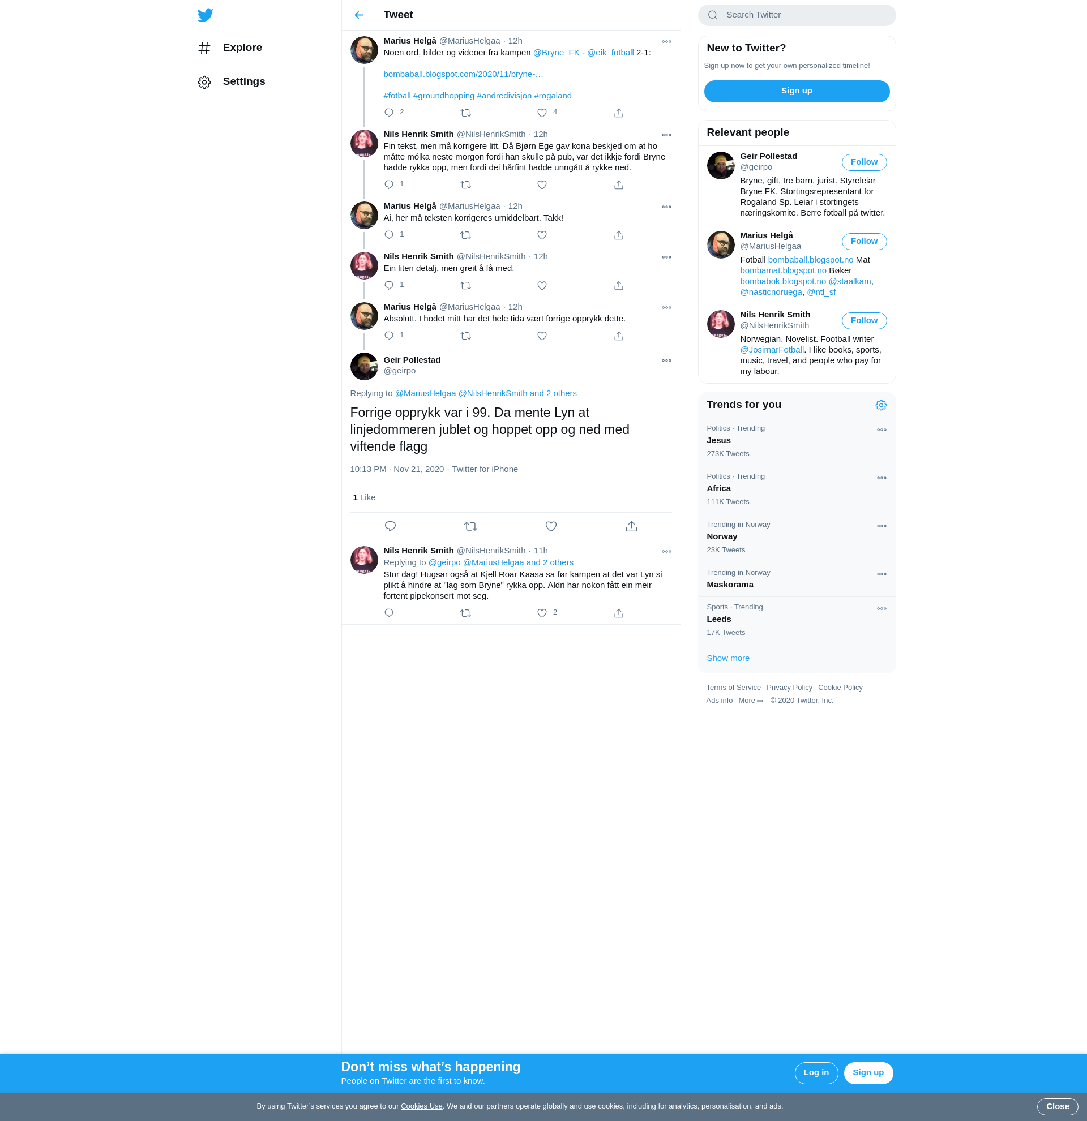Viewport: 1087px width, 1121px height.
Task: Open Geir Pollestad's avatar in Relevant people
Action: 721,165
